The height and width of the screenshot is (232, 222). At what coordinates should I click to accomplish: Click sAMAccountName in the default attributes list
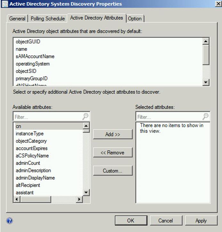click(x=35, y=56)
